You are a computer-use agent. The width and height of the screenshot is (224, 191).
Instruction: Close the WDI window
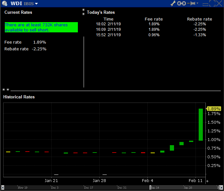click(219, 3)
